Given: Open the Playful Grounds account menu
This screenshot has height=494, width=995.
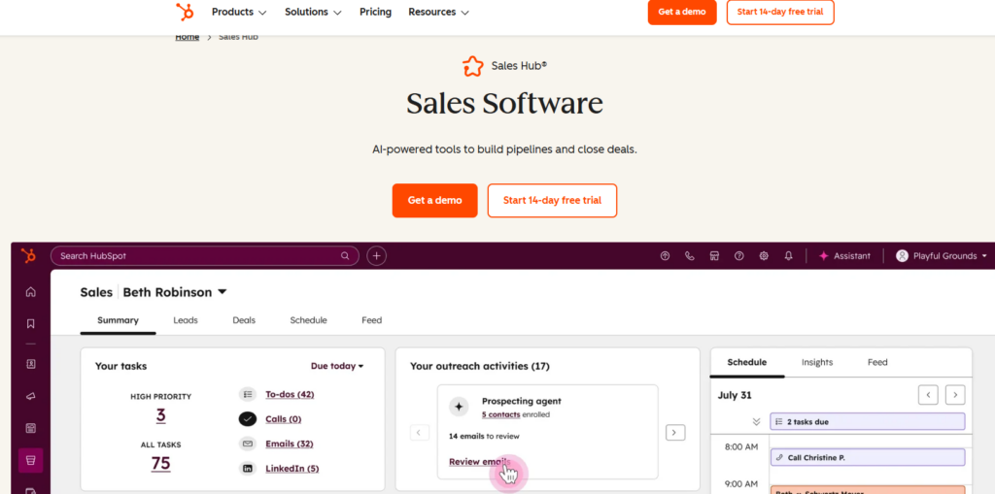Looking at the screenshot, I should [942, 256].
